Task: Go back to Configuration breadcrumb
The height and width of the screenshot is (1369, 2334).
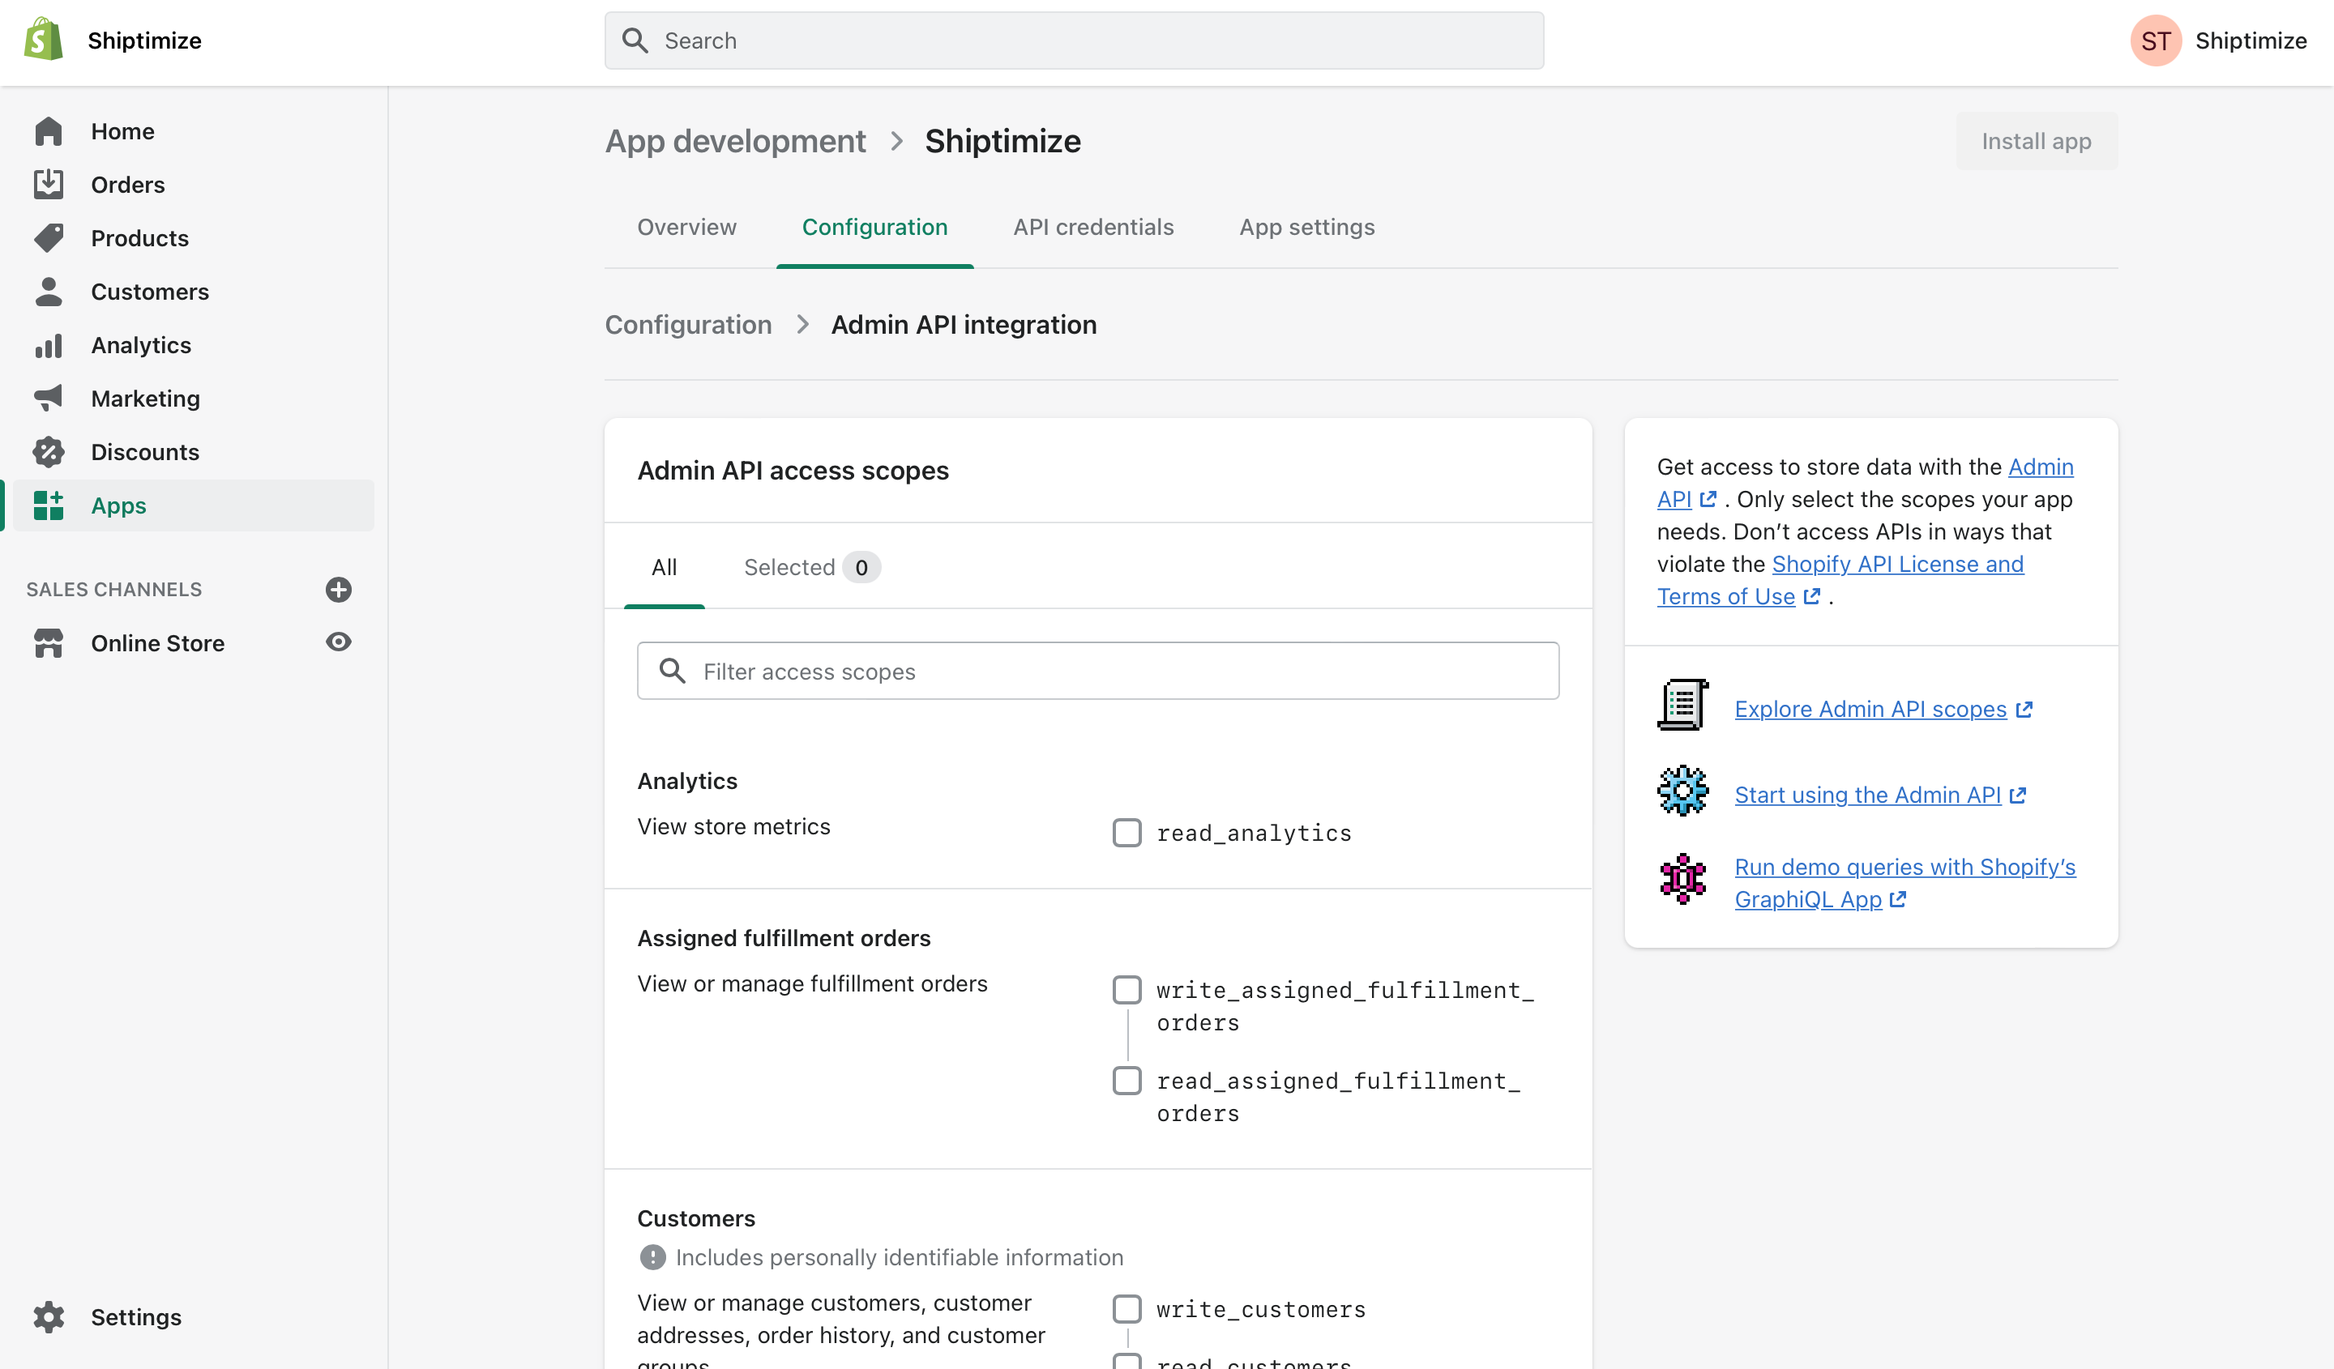Action: [688, 325]
